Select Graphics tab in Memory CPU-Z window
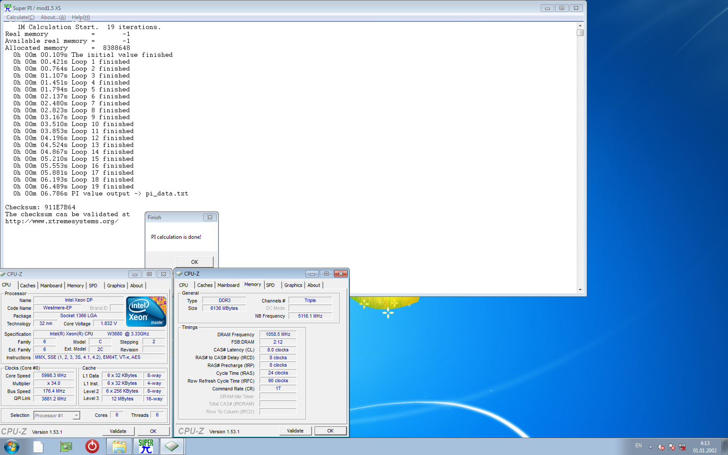 point(293,285)
